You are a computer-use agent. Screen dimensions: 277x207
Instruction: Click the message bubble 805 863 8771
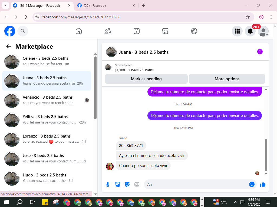pyautogui.click(x=131, y=146)
